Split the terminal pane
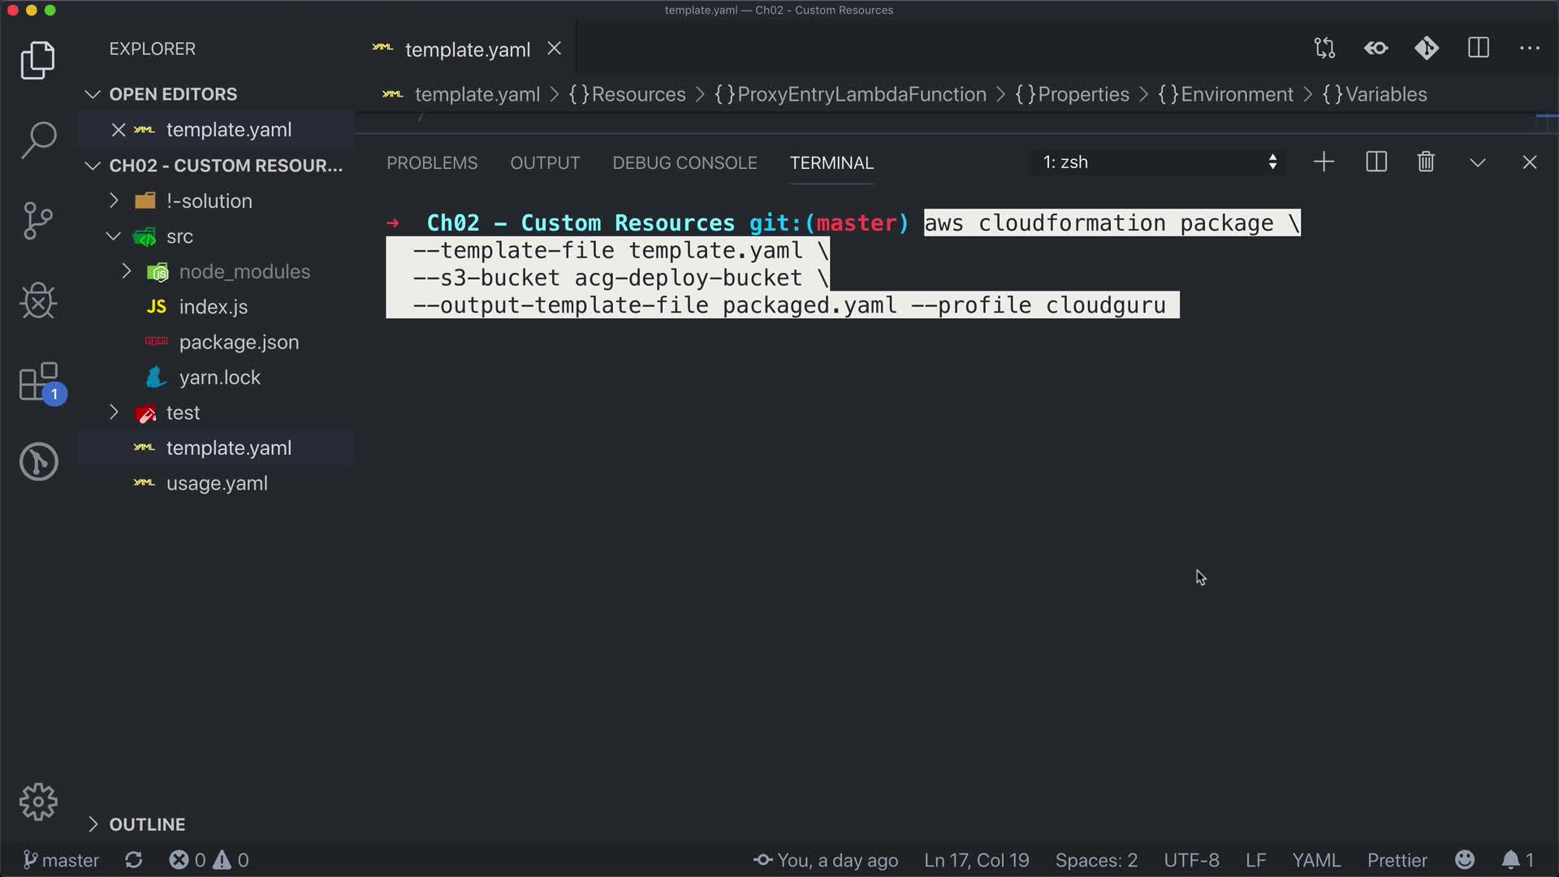1559x877 pixels. tap(1376, 162)
